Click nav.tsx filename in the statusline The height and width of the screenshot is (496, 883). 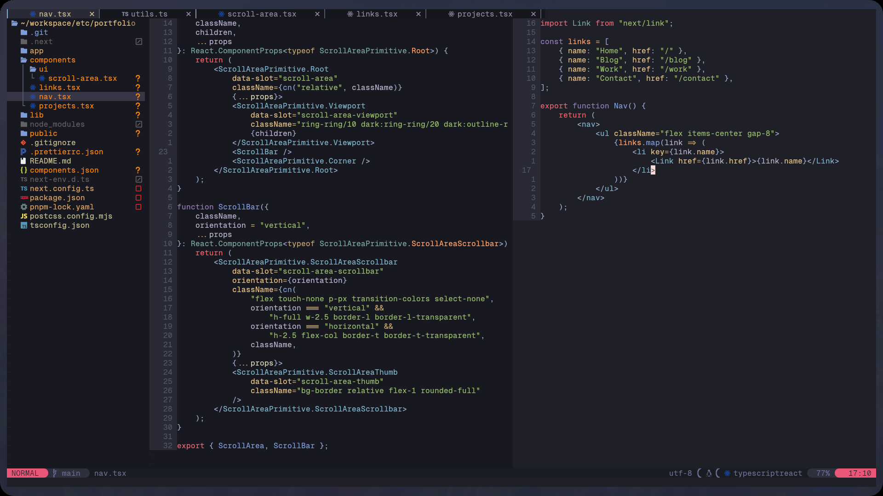[110, 473]
